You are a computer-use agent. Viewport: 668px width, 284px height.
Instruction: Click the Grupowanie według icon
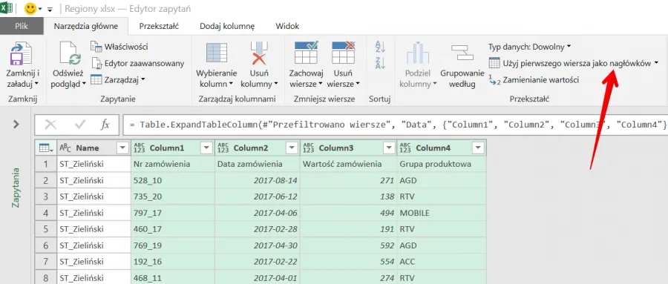tap(462, 53)
